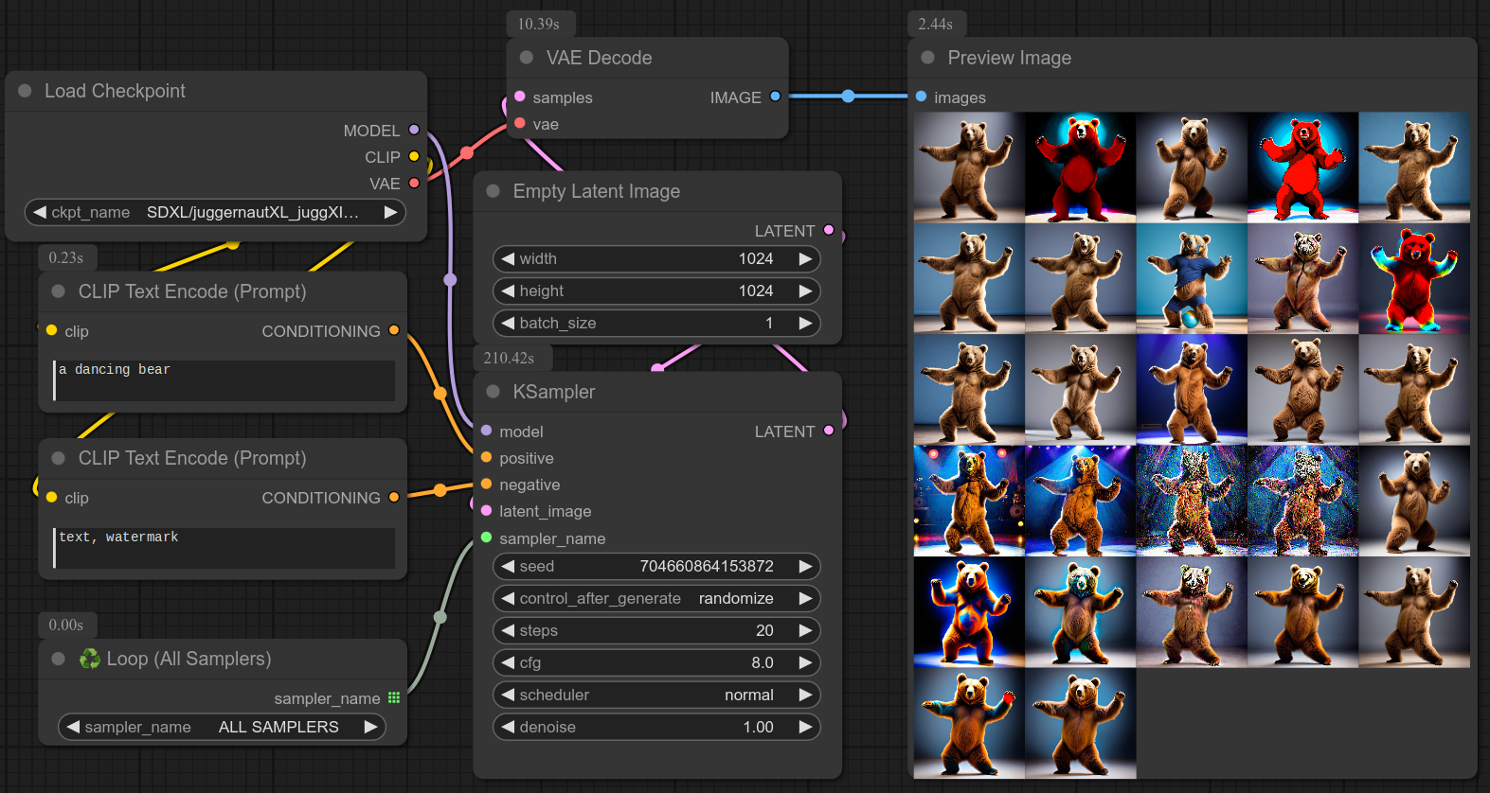1490x793 pixels.
Task: Increase the steps value with right arrow
Action: click(x=805, y=630)
